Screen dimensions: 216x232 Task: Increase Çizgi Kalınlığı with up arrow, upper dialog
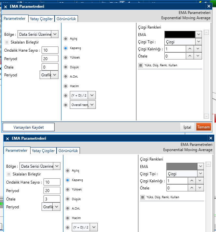click(x=190, y=49)
